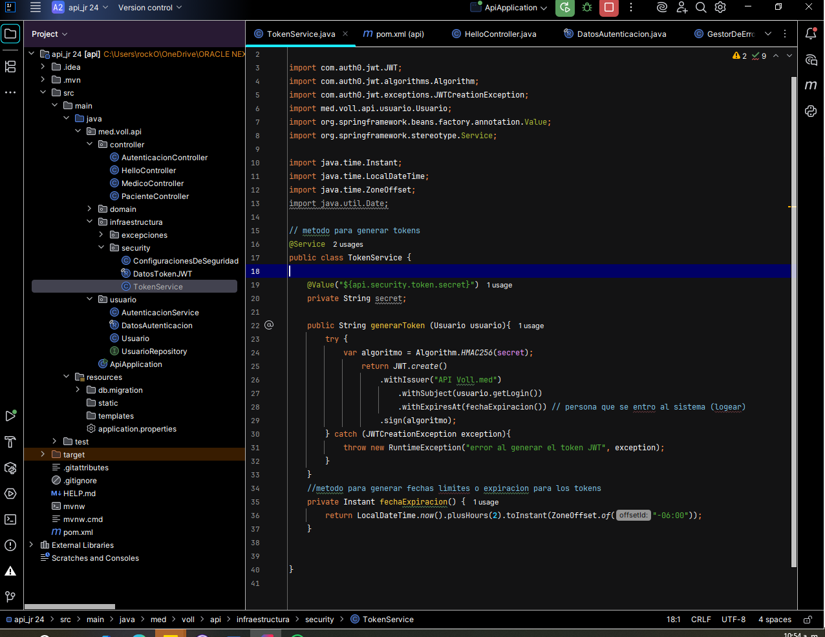The image size is (825, 637).
Task: Jump to the next highlighted problem
Action: click(x=789, y=56)
